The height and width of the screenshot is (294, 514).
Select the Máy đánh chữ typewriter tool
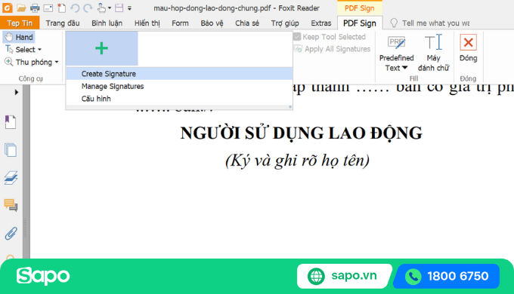tap(433, 53)
